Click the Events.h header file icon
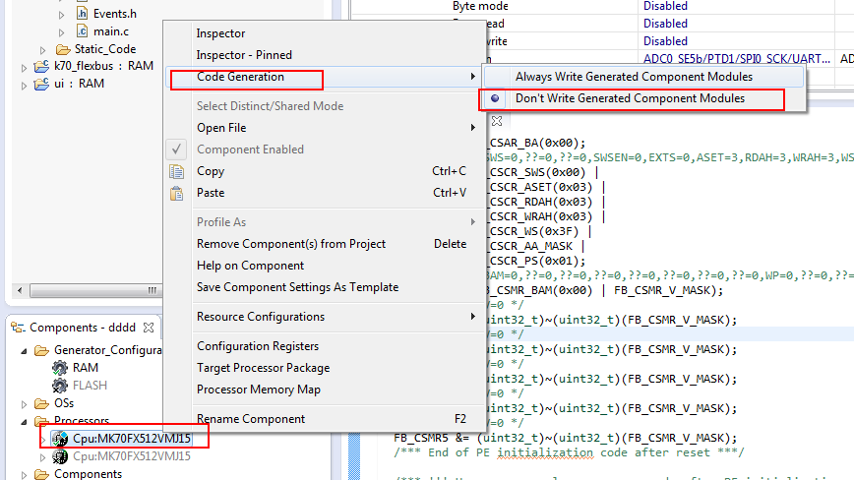The width and height of the screenshot is (854, 480). (x=82, y=13)
